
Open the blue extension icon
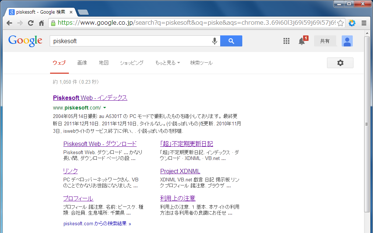[352, 23]
